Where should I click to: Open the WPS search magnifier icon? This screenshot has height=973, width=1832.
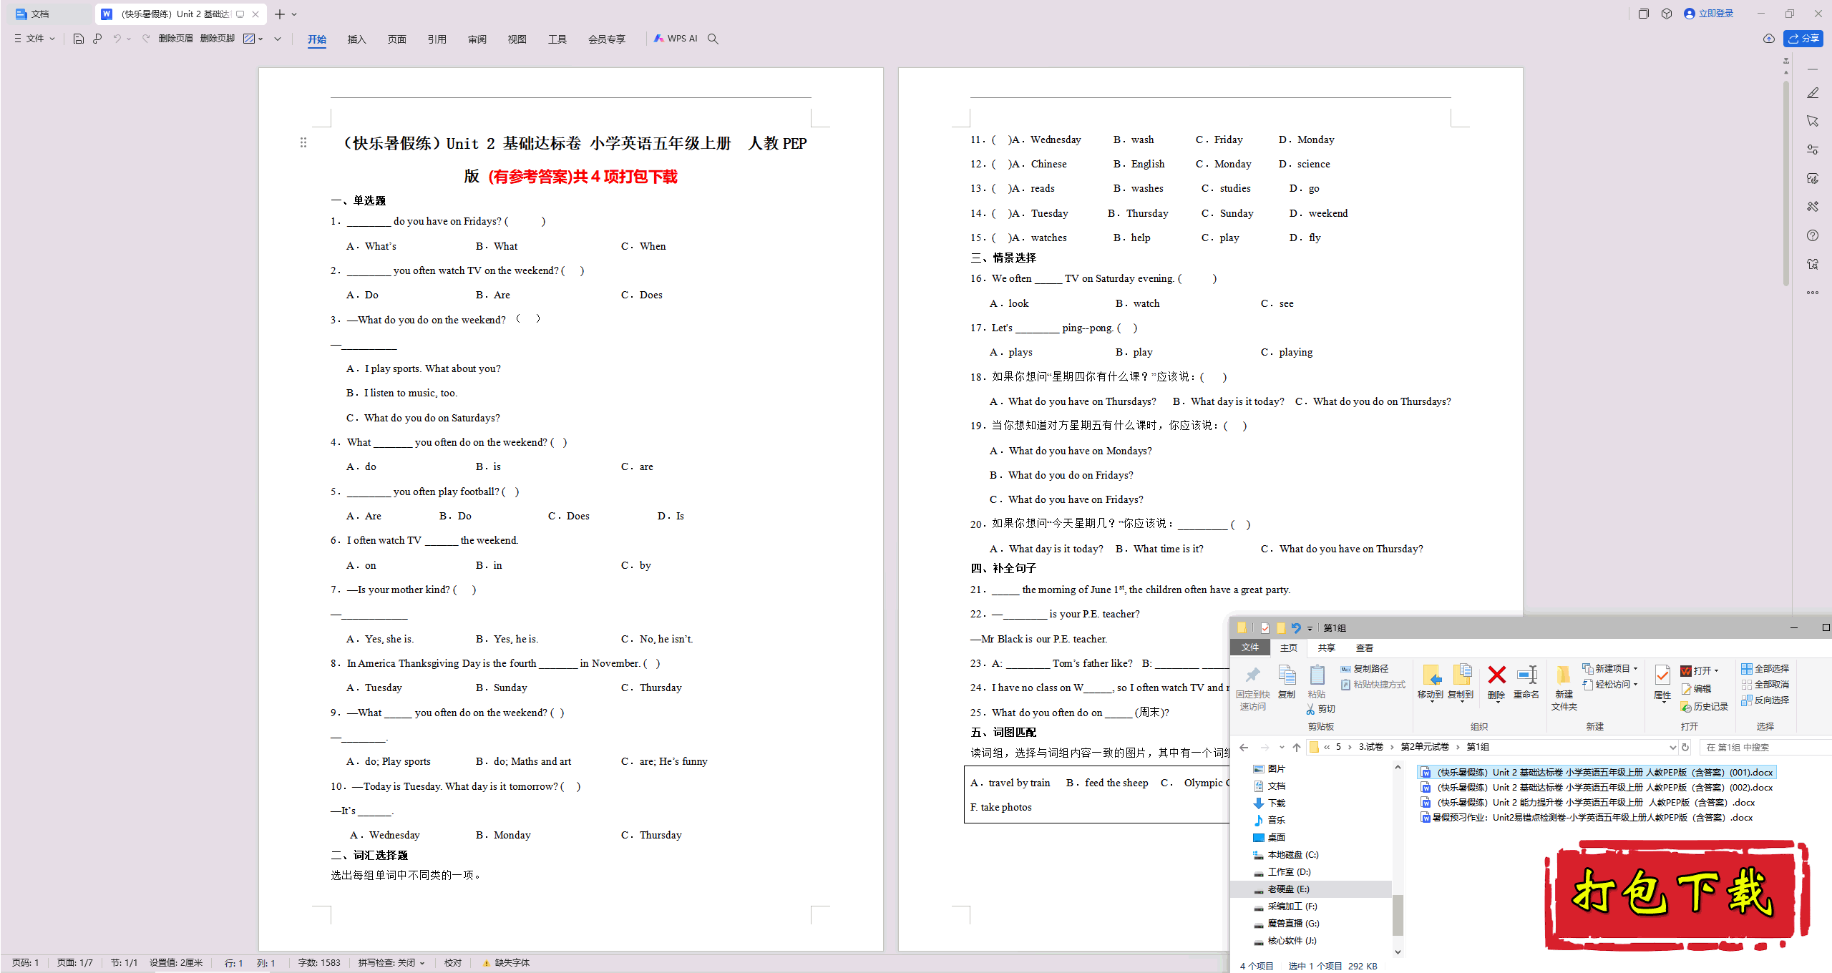tap(713, 39)
